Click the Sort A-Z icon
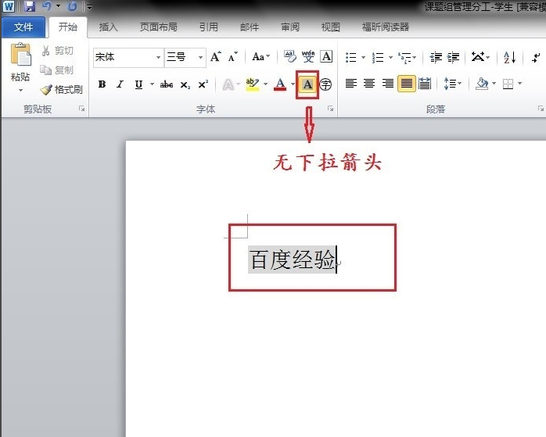 tap(509, 57)
